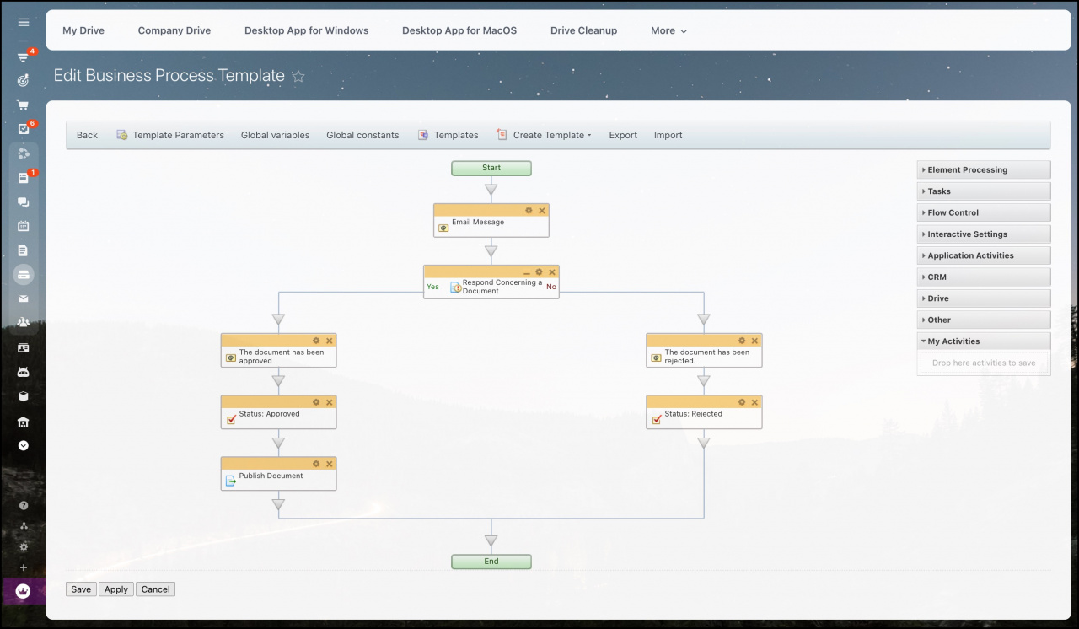Open the highlighted Drive icon in sidebar
This screenshot has height=629, width=1079.
tap(24, 274)
